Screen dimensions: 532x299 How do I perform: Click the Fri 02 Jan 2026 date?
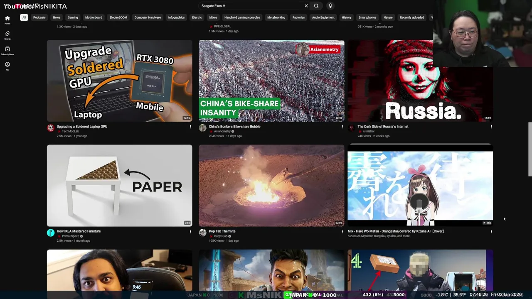506,294
